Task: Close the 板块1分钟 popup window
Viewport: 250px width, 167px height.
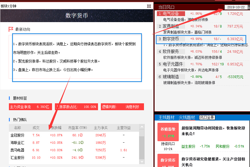Action: click(149, 6)
